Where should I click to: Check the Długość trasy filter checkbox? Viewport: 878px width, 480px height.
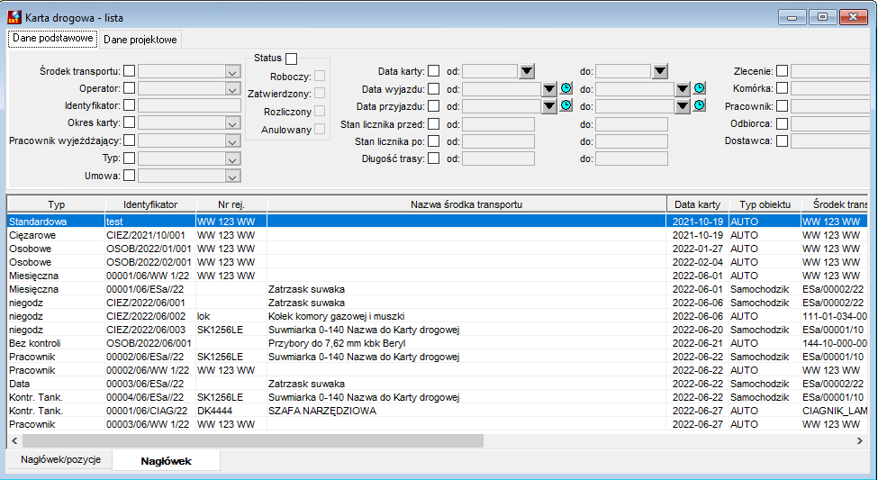click(x=433, y=158)
